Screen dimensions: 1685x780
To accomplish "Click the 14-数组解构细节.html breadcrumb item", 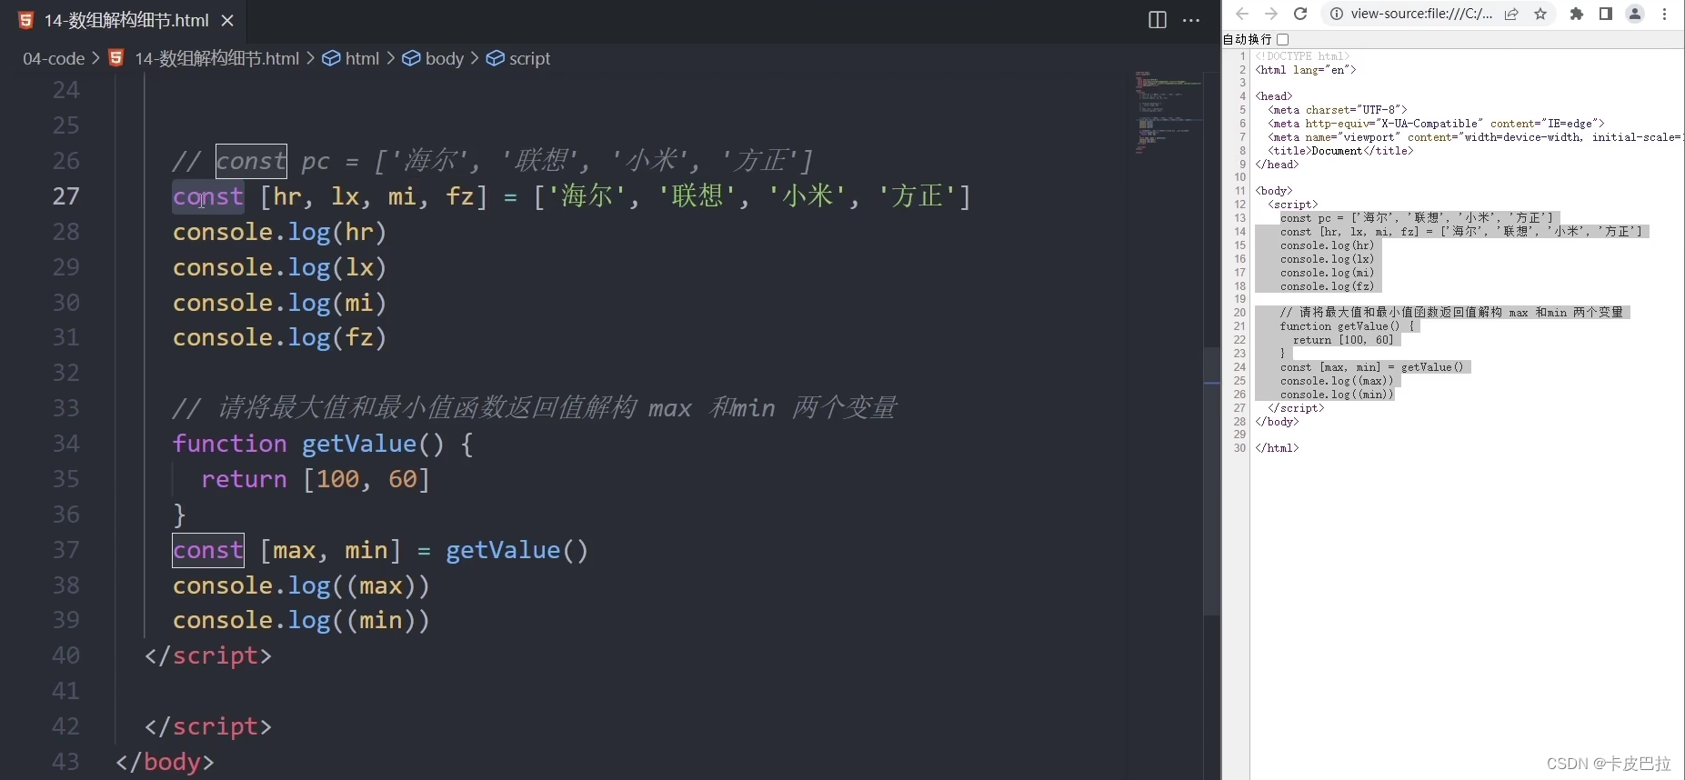I will pyautogui.click(x=216, y=58).
